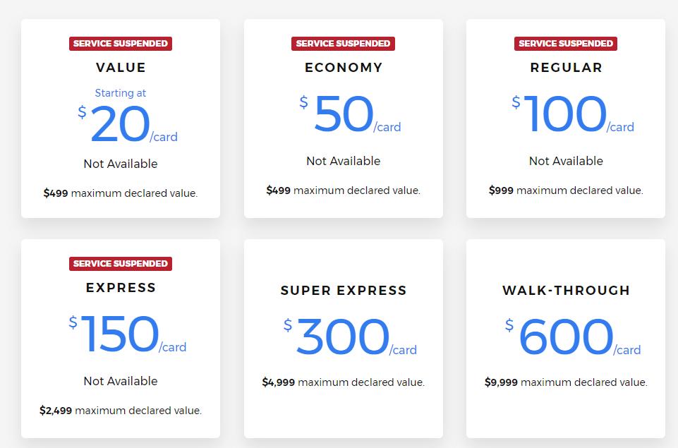Click the Service Suspended badge above Regular
Screen dimensions: 678x448
(566, 44)
